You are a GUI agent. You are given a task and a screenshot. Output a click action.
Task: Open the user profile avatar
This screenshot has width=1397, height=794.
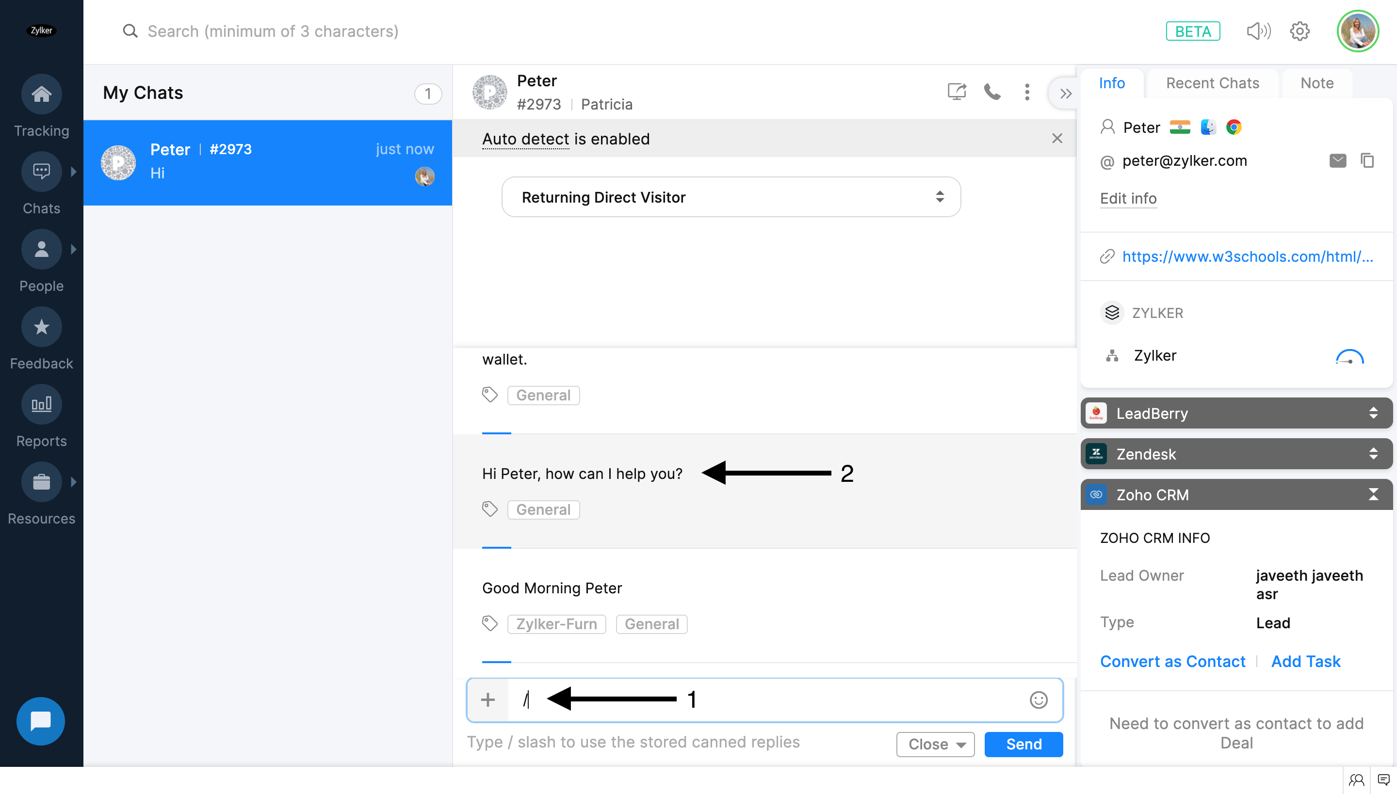click(1358, 31)
